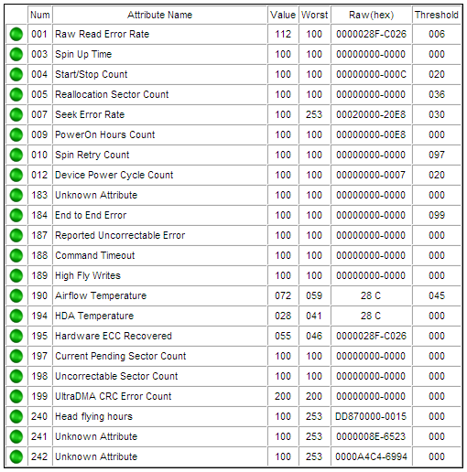Select the Airflow Temperature name cell
This screenshot has width=467, height=472.
coord(159,295)
